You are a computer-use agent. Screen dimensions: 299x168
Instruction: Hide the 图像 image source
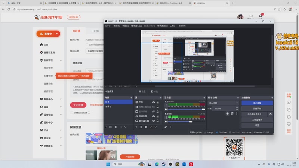[153, 102]
